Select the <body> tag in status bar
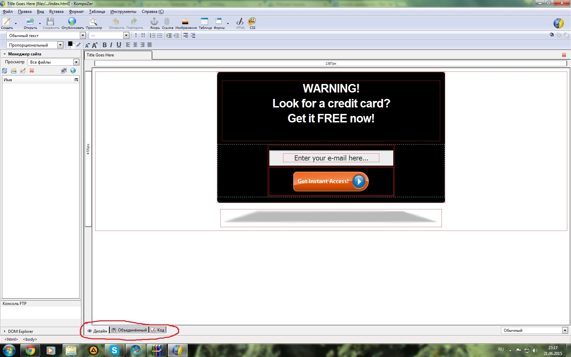This screenshot has width=571, height=357. tap(30, 339)
